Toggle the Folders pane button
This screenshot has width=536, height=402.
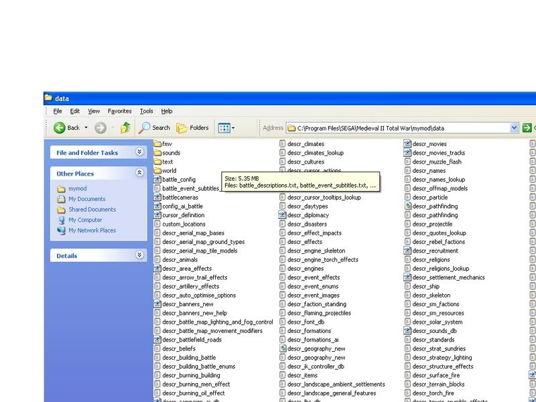click(x=192, y=128)
